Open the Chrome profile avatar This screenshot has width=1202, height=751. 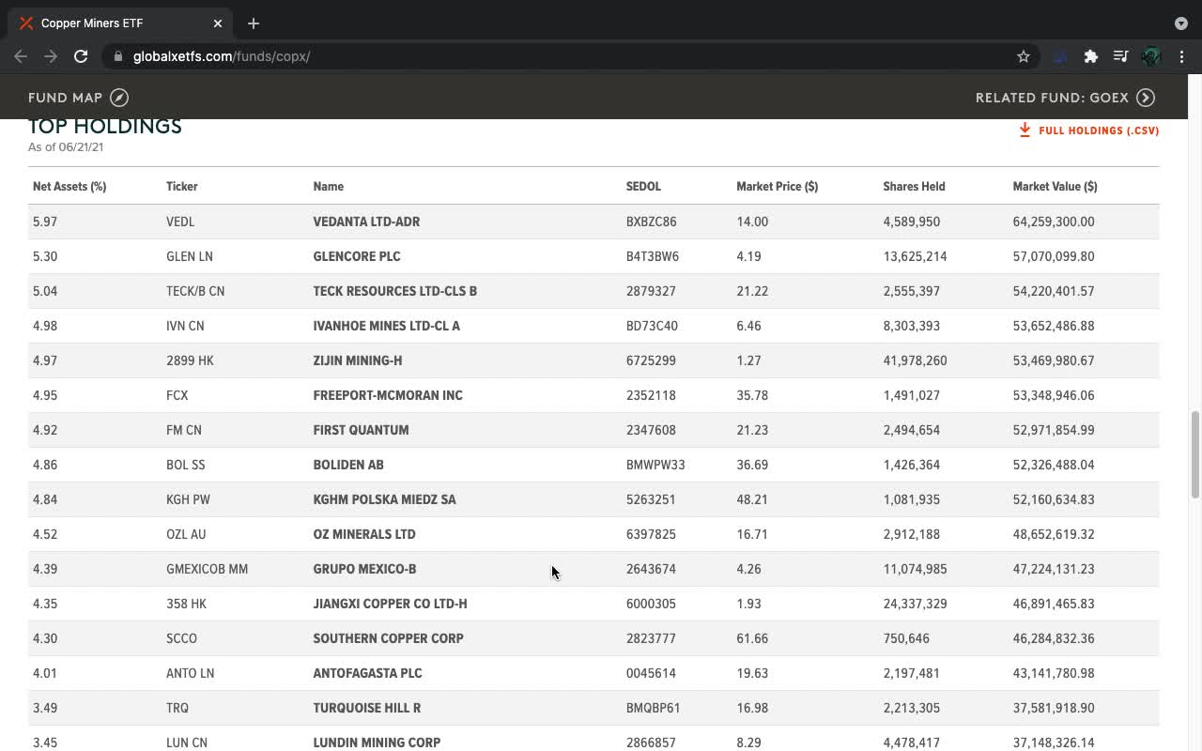(x=1151, y=56)
